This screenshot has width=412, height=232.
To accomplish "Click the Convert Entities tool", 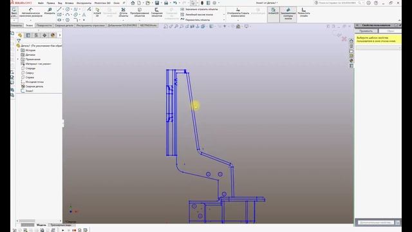I will 139,12.
